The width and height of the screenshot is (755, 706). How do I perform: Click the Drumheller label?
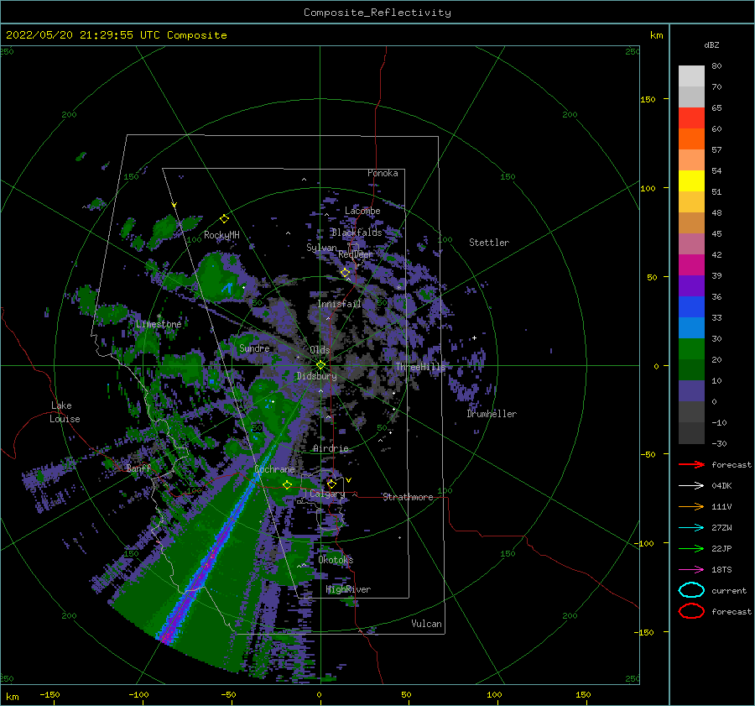tap(492, 414)
